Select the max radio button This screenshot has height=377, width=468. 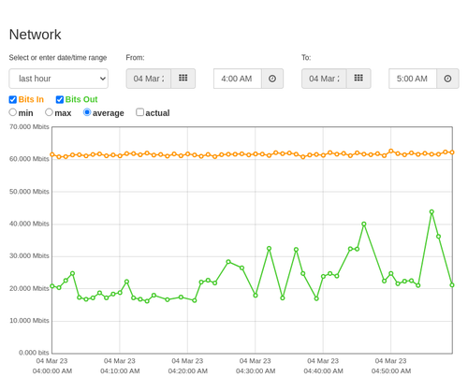click(49, 112)
